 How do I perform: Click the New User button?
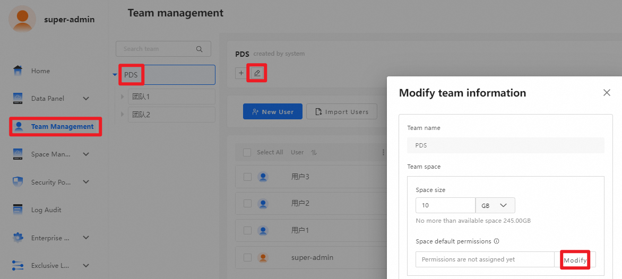(x=273, y=112)
